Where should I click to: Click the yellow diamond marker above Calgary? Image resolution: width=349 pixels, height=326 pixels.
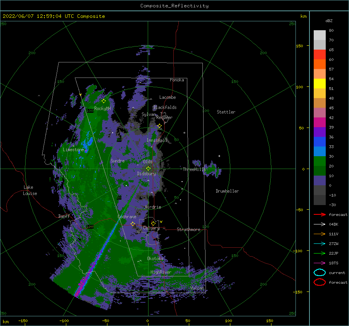coord(153,223)
